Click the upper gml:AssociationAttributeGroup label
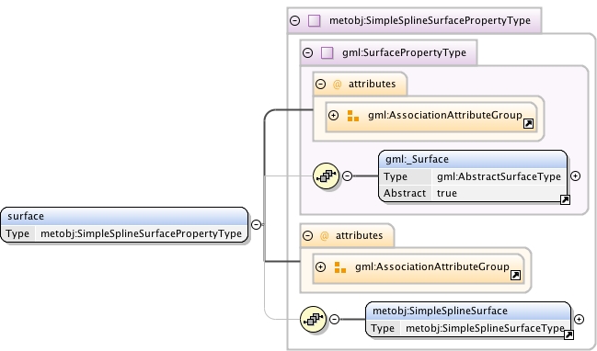The image size is (597, 351). click(445, 115)
